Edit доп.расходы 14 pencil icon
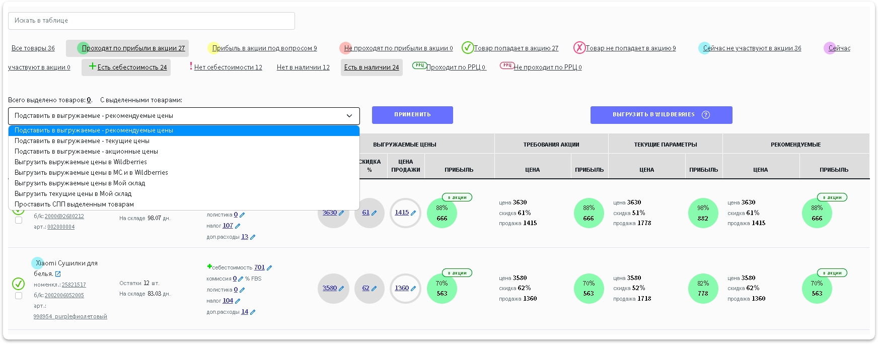This screenshot has height=344, width=878. pyautogui.click(x=253, y=312)
